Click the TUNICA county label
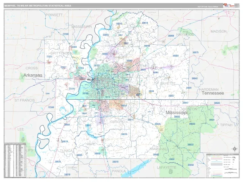243x182 pixels. (x=66, y=151)
